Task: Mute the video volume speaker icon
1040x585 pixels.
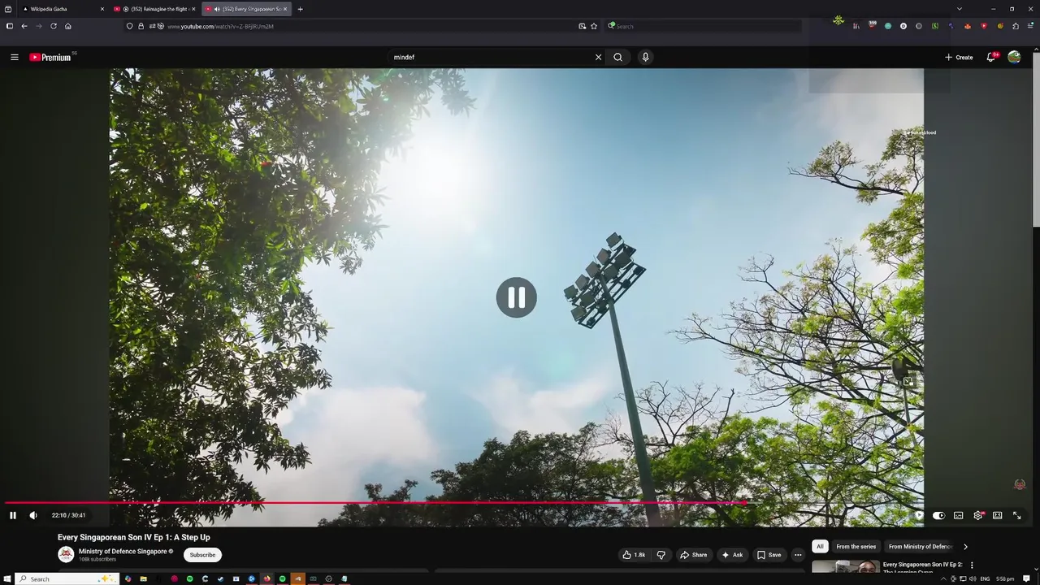Action: tap(33, 515)
